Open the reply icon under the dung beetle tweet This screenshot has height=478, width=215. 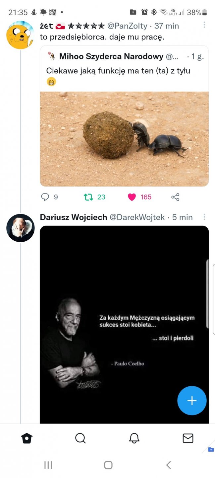coord(45,197)
